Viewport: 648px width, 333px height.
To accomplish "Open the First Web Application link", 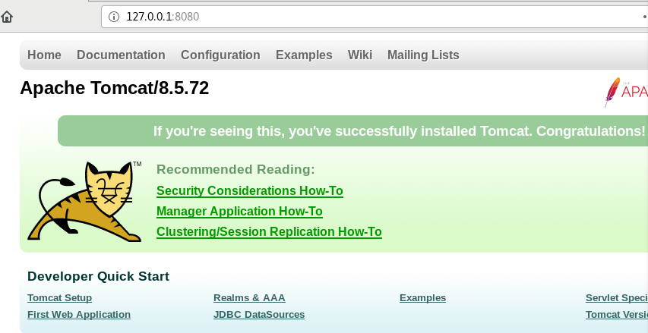I will [79, 315].
